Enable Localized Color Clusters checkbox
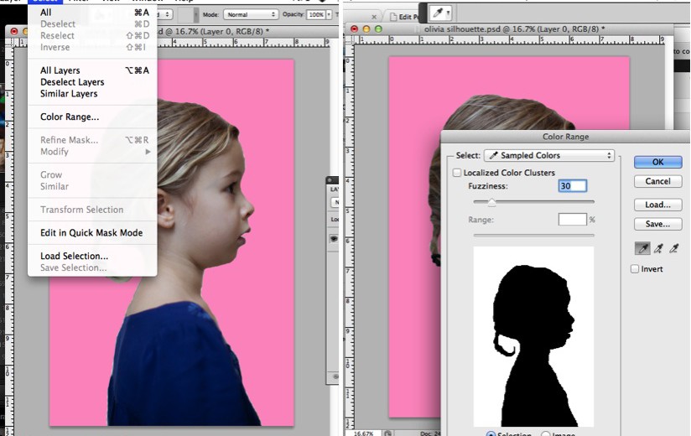The width and height of the screenshot is (691, 436). (457, 173)
